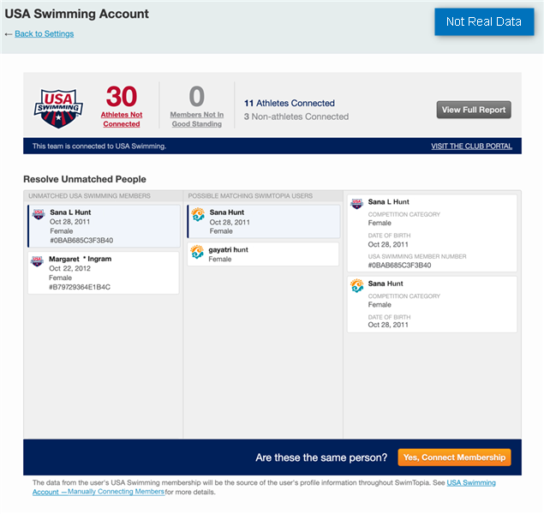Click SwimTopia icon next to Sana Hunt match
The width and height of the screenshot is (544, 514).
tap(198, 214)
